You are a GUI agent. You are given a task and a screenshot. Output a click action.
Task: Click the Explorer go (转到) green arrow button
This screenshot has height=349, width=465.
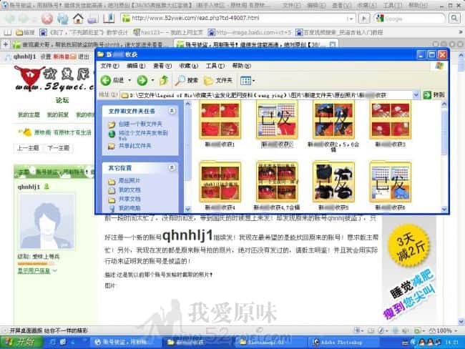click(434, 95)
